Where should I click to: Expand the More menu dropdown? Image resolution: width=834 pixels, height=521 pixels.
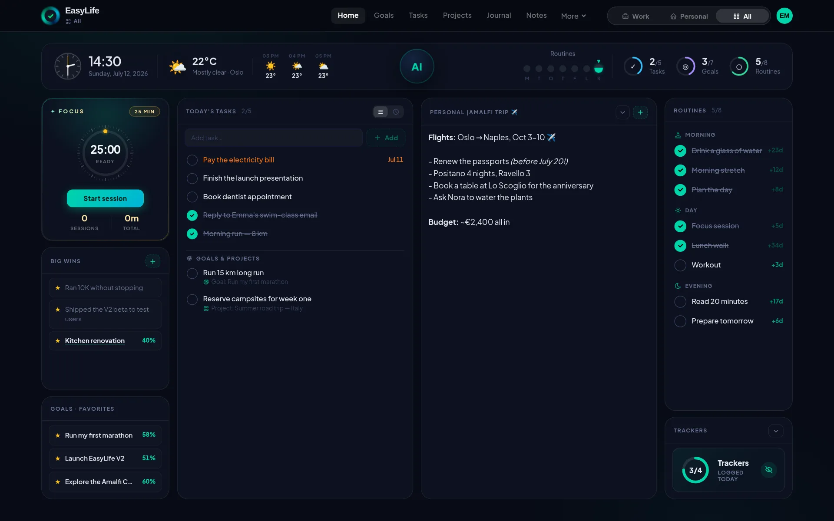pyautogui.click(x=573, y=16)
